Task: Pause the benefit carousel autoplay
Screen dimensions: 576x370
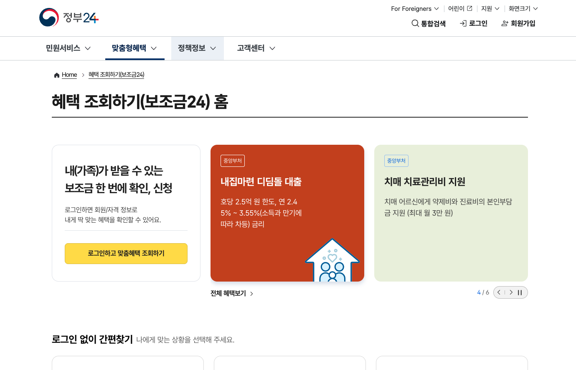Action: (520, 292)
